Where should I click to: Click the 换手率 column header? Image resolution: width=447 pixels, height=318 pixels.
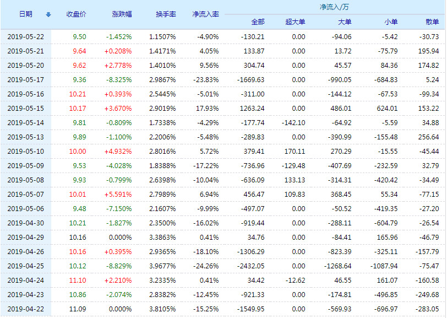click(x=166, y=14)
